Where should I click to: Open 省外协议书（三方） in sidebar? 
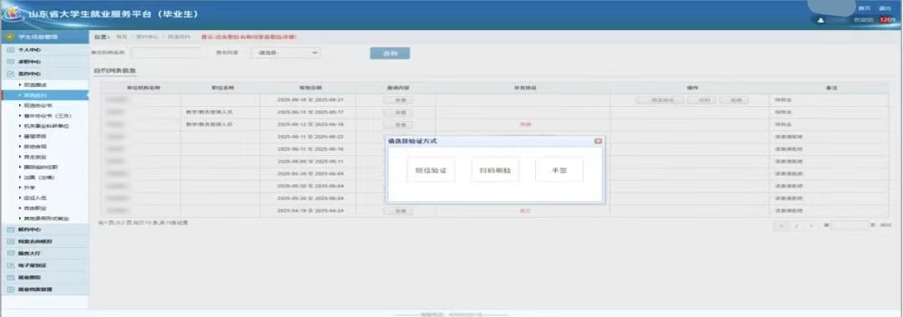click(x=47, y=115)
